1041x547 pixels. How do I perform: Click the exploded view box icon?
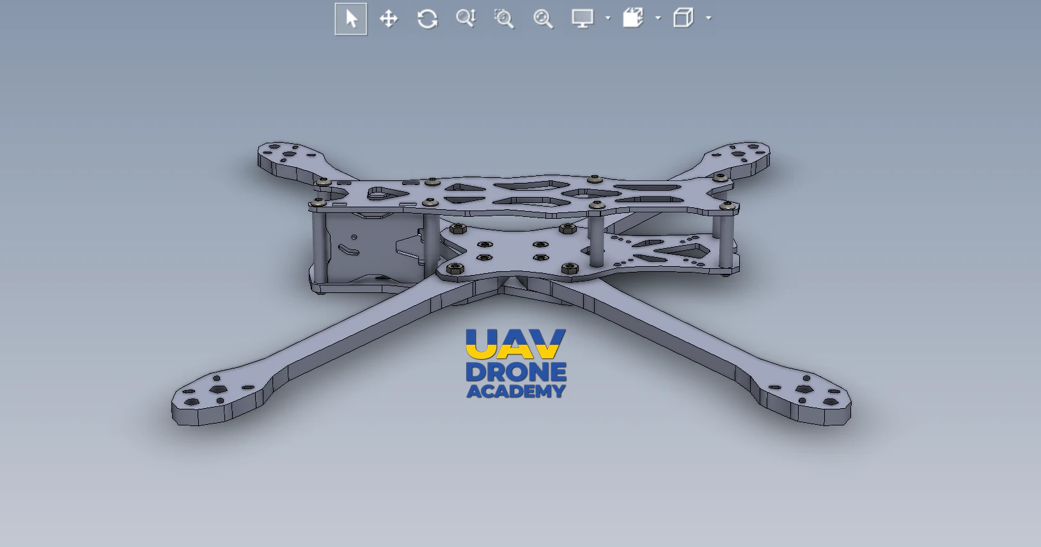tap(633, 19)
